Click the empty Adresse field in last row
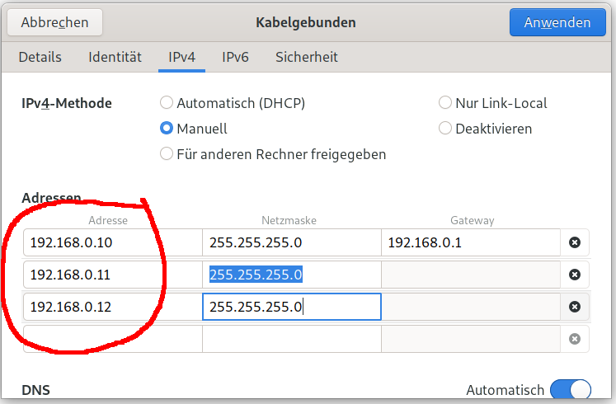 [x=113, y=339]
